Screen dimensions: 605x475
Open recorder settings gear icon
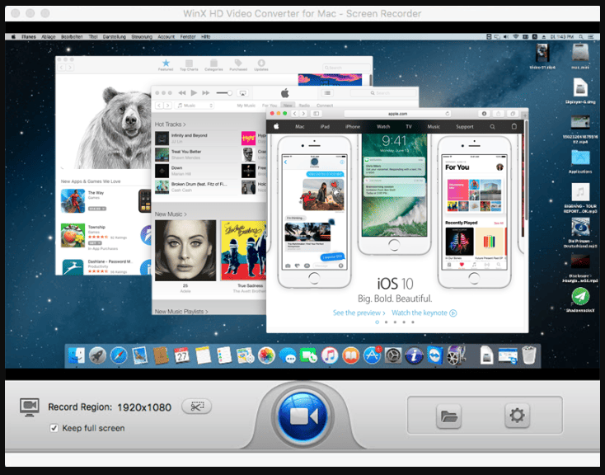pyautogui.click(x=517, y=416)
